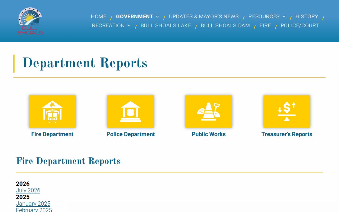Click the Public Works text link

pos(209,134)
